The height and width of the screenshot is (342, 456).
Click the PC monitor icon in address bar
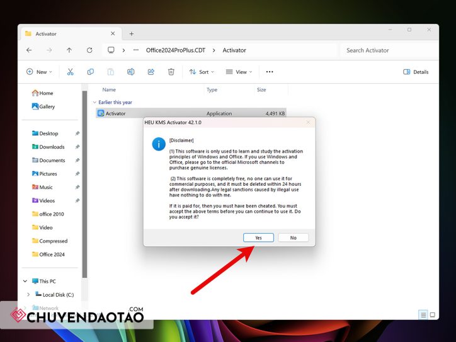(111, 50)
